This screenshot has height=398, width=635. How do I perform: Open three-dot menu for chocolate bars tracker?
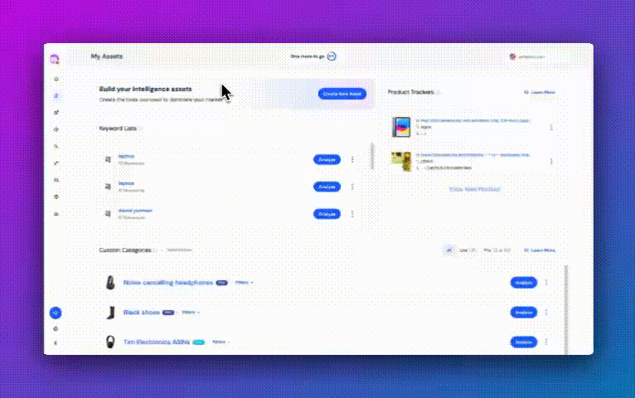click(x=551, y=161)
